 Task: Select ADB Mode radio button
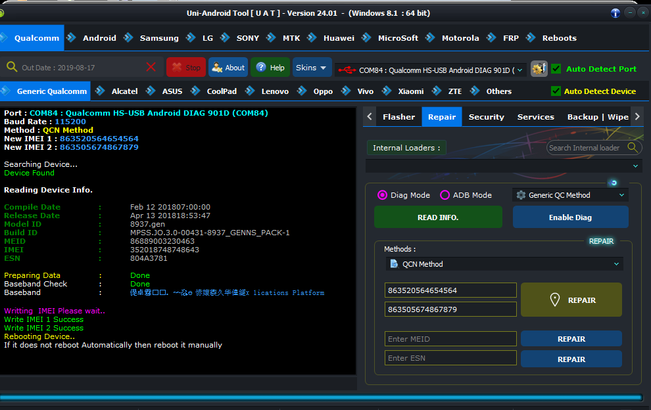[445, 195]
